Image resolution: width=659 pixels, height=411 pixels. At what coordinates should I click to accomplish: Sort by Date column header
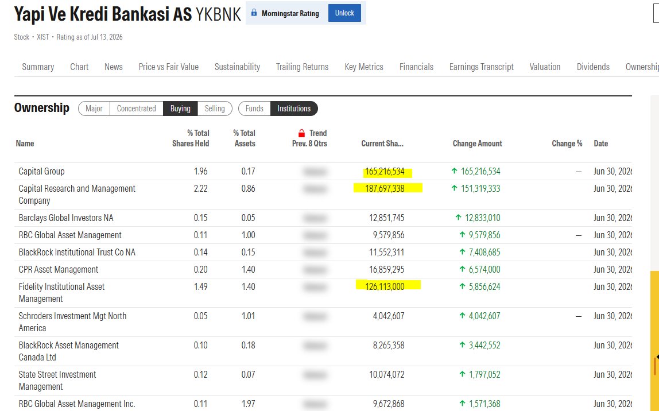pos(600,144)
